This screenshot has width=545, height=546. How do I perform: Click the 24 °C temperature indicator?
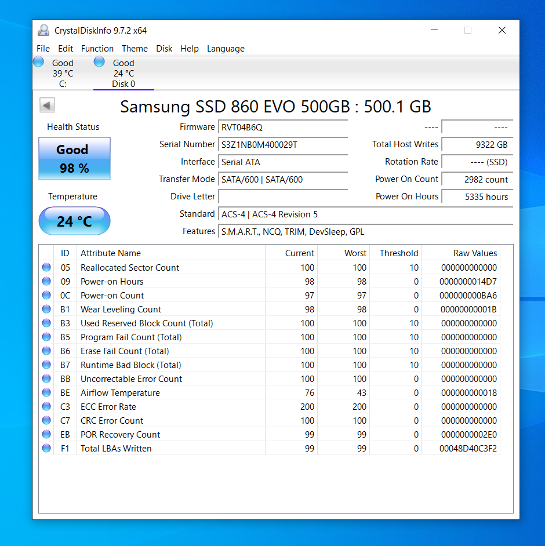click(x=74, y=221)
